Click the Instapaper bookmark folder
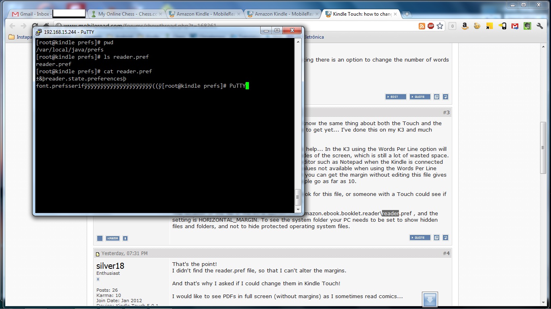Image resolution: width=551 pixels, height=309 pixels. (20, 37)
